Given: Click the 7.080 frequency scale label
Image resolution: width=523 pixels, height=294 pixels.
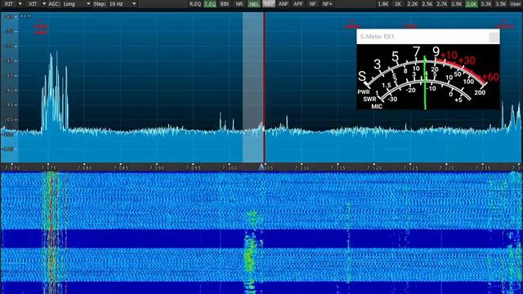Looking at the screenshot, I should pyautogui.click(x=84, y=167).
